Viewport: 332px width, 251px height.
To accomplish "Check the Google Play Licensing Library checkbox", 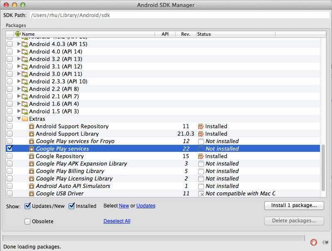I will pyautogui.click(x=10, y=178).
